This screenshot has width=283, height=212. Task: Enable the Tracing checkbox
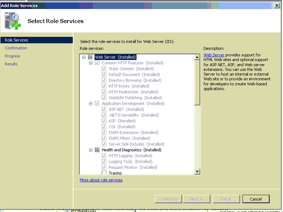(104, 173)
